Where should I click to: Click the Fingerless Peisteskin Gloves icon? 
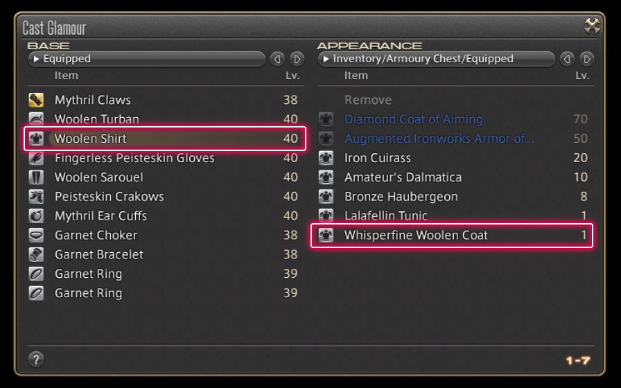coord(36,158)
